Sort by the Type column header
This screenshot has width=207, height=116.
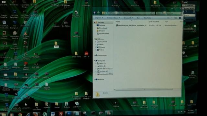(166, 22)
